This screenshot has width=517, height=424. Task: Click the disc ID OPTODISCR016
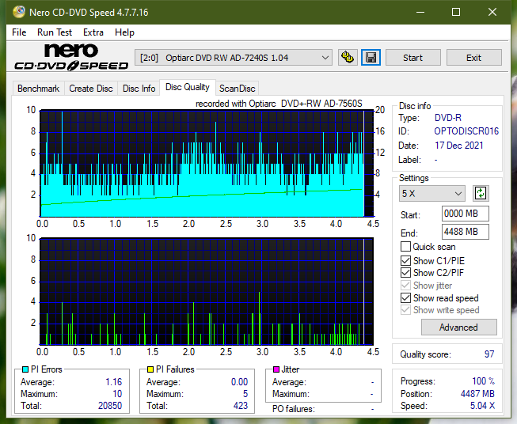click(466, 131)
